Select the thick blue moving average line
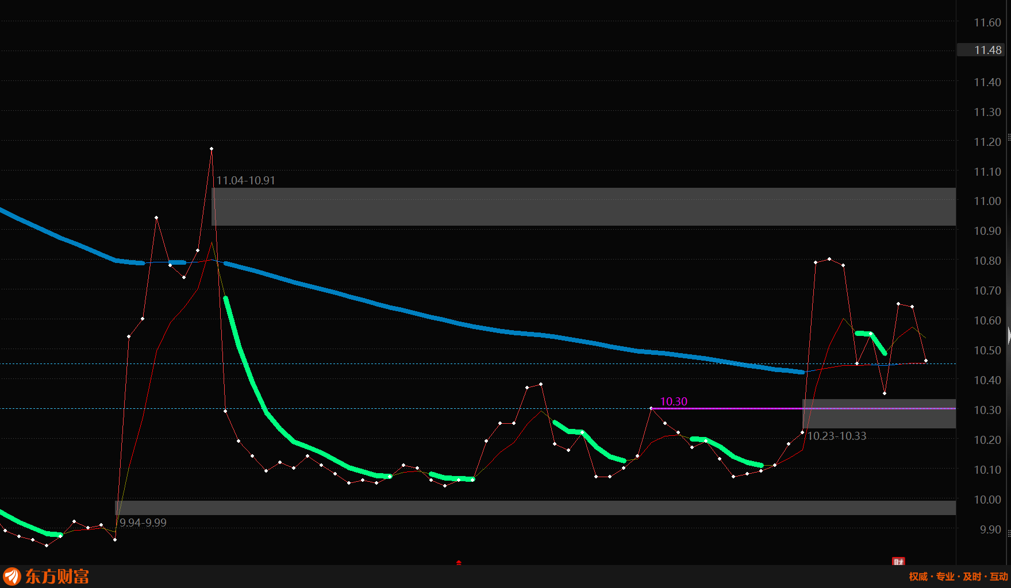Image resolution: width=1011 pixels, height=588 pixels. coord(460,323)
